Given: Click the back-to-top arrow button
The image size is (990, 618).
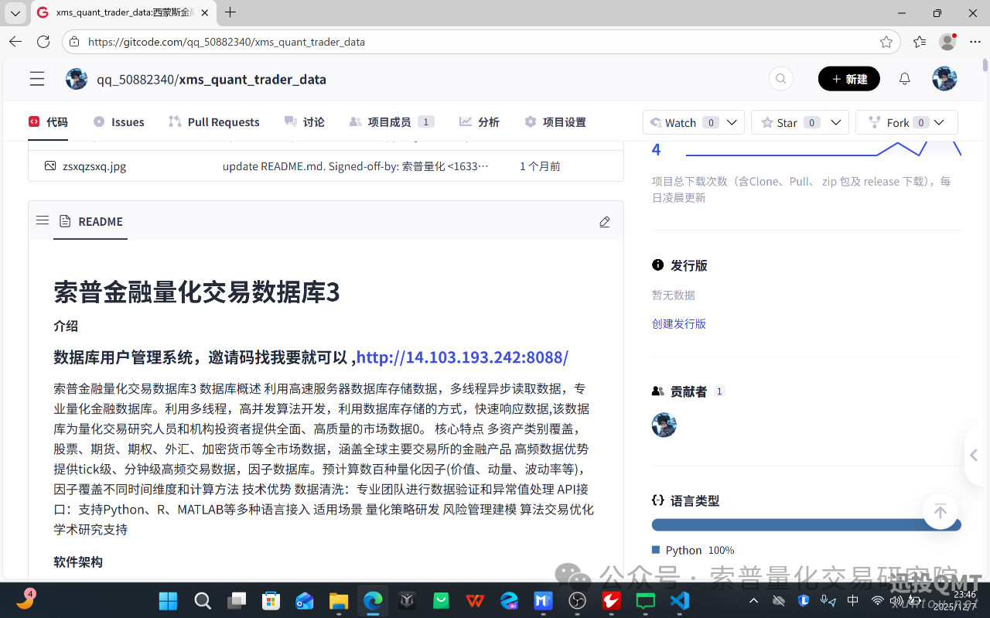Looking at the screenshot, I should coord(940,511).
